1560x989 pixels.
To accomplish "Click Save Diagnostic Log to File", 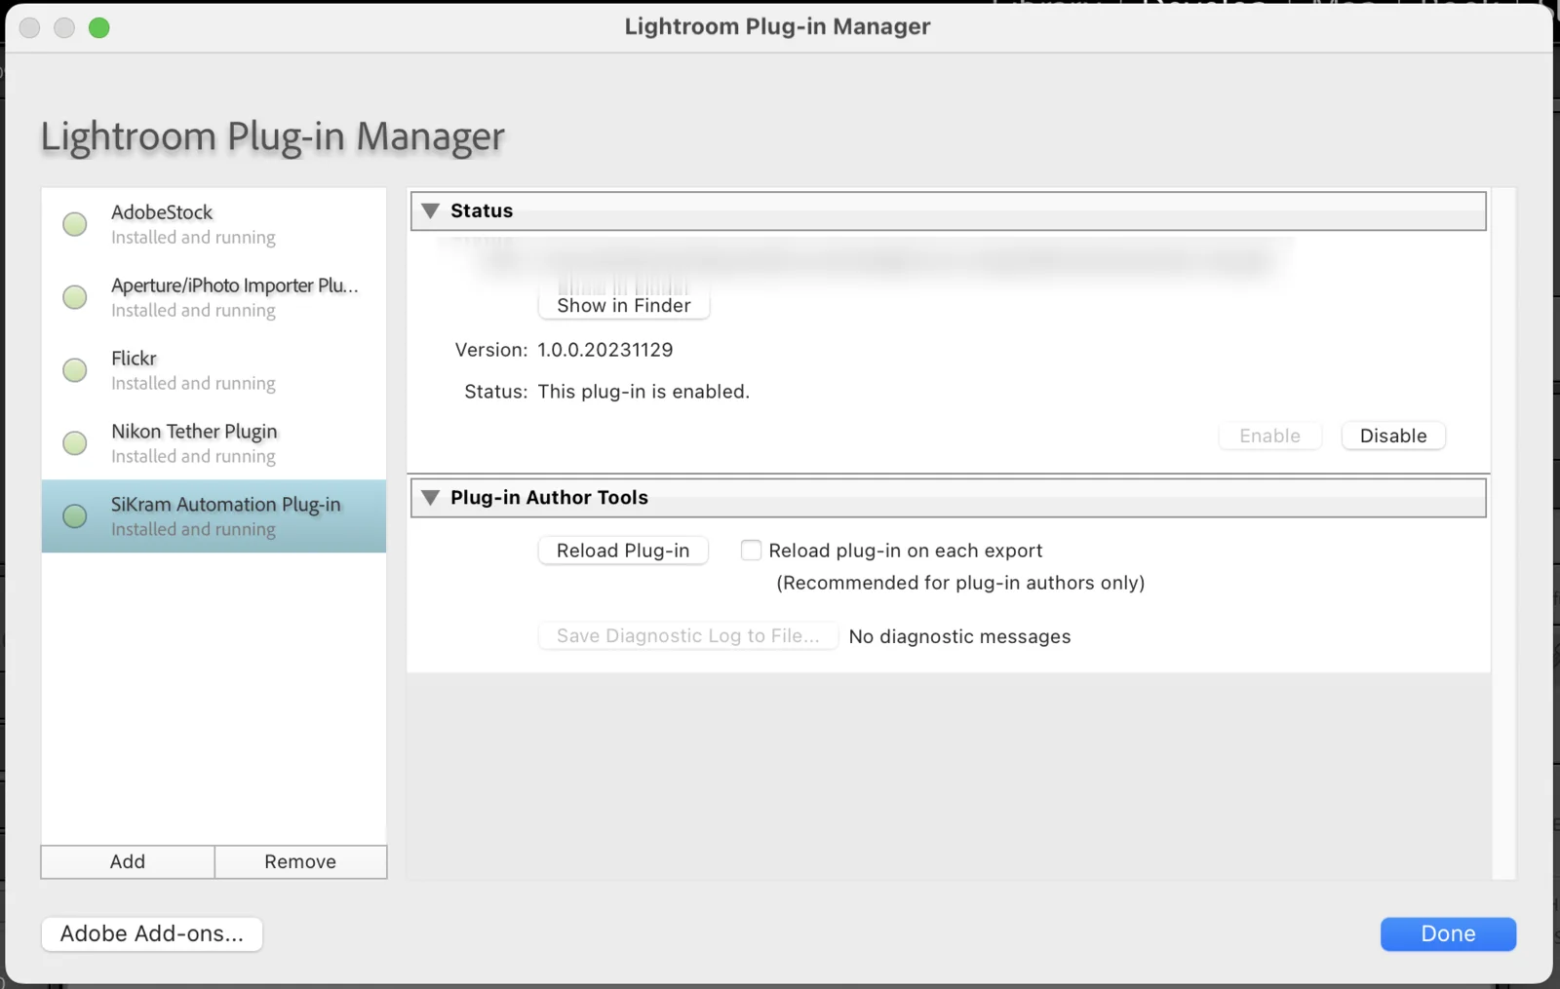I will [688, 635].
